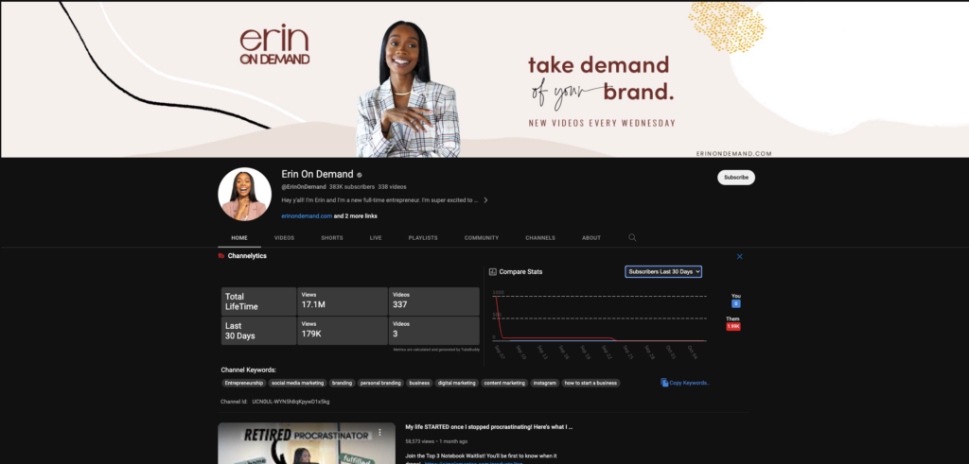Screen dimensions: 969x464
Task: Click the '338 videos' count text
Action: [392, 186]
